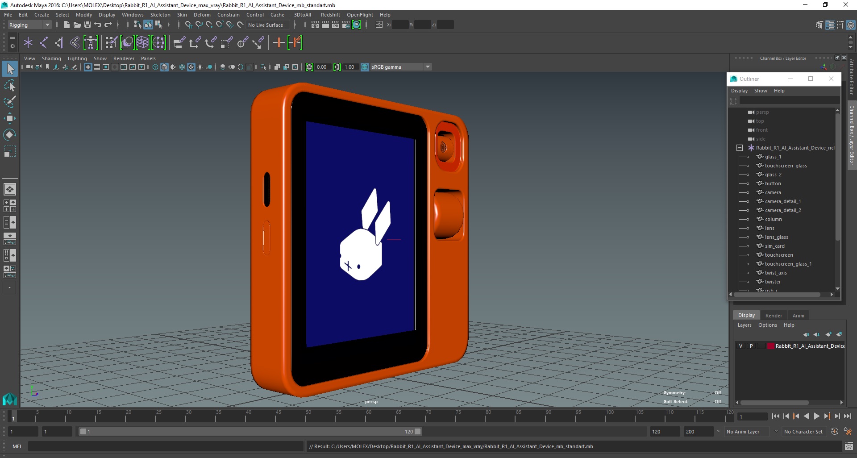Viewport: 857px width, 458px height.
Task: Toggle textured display checker button
Action: pyautogui.click(x=191, y=67)
